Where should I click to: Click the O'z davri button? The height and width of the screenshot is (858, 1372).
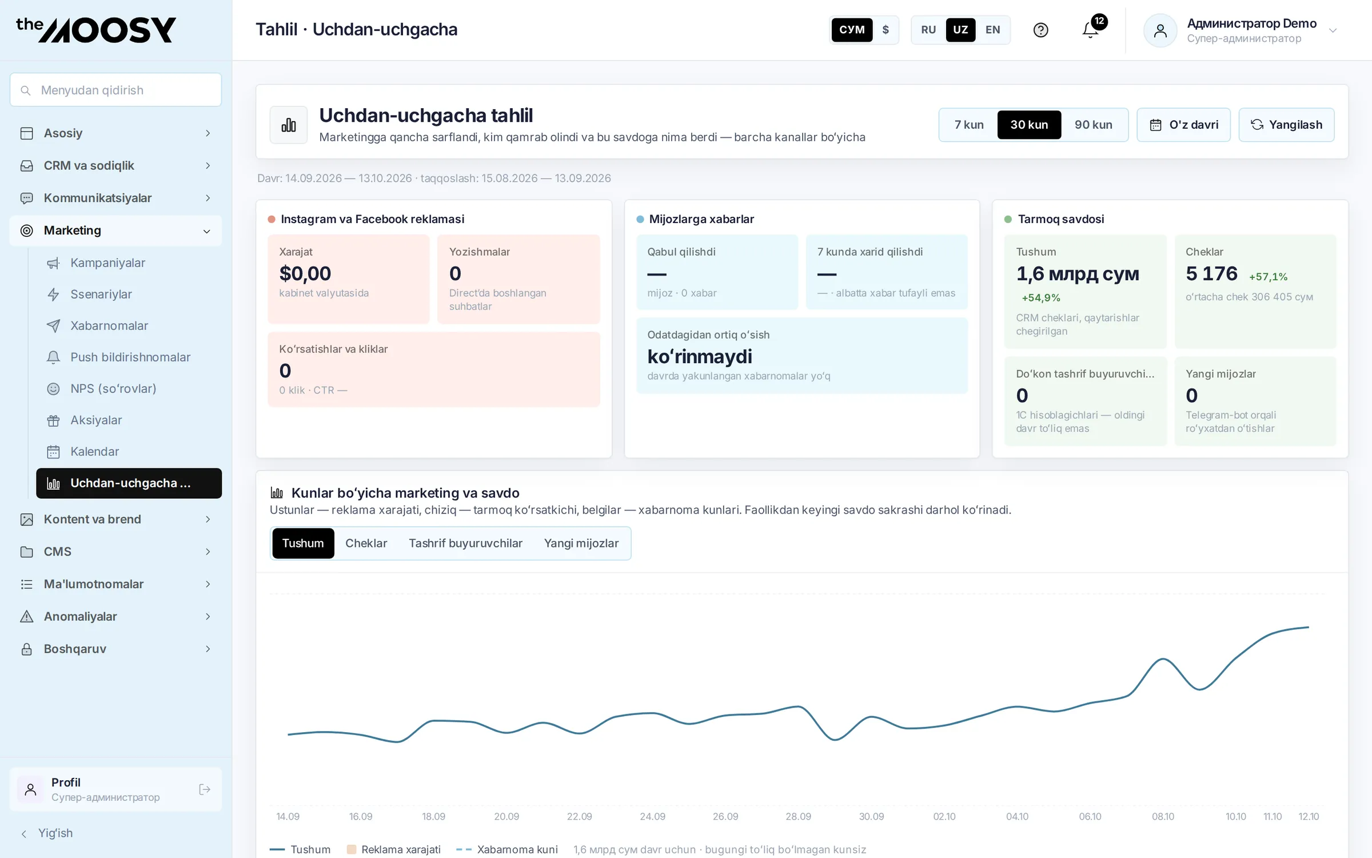pos(1183,125)
